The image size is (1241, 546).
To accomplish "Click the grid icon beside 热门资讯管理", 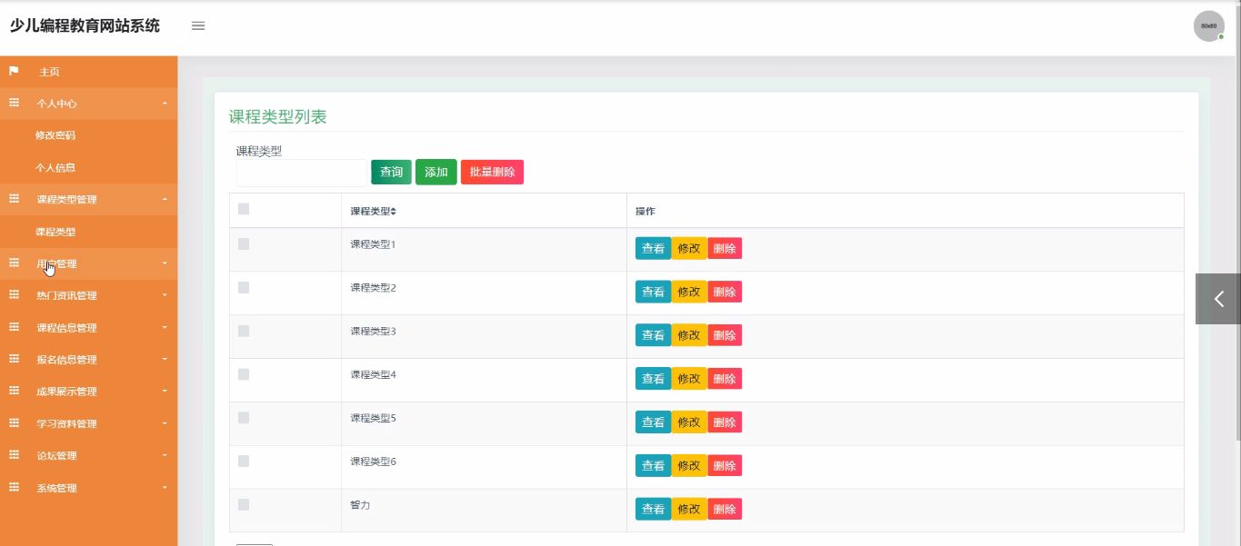I will pos(14,295).
